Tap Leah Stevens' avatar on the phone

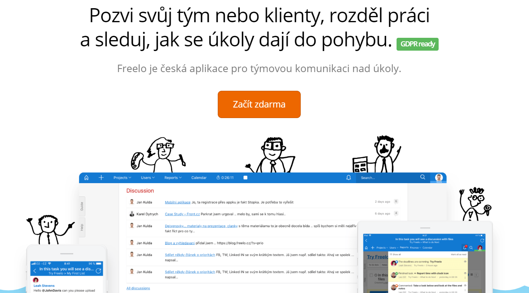tap(36, 280)
